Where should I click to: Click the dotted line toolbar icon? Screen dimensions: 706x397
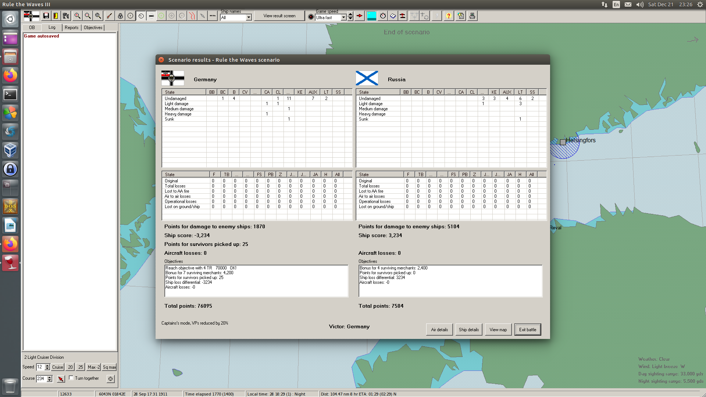(x=213, y=16)
